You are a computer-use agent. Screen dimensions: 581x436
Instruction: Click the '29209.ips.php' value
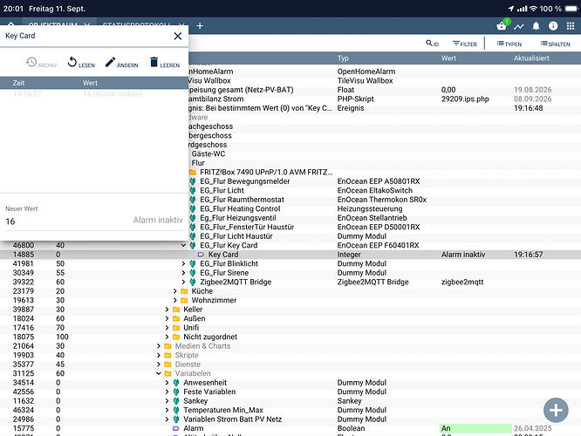coord(465,99)
